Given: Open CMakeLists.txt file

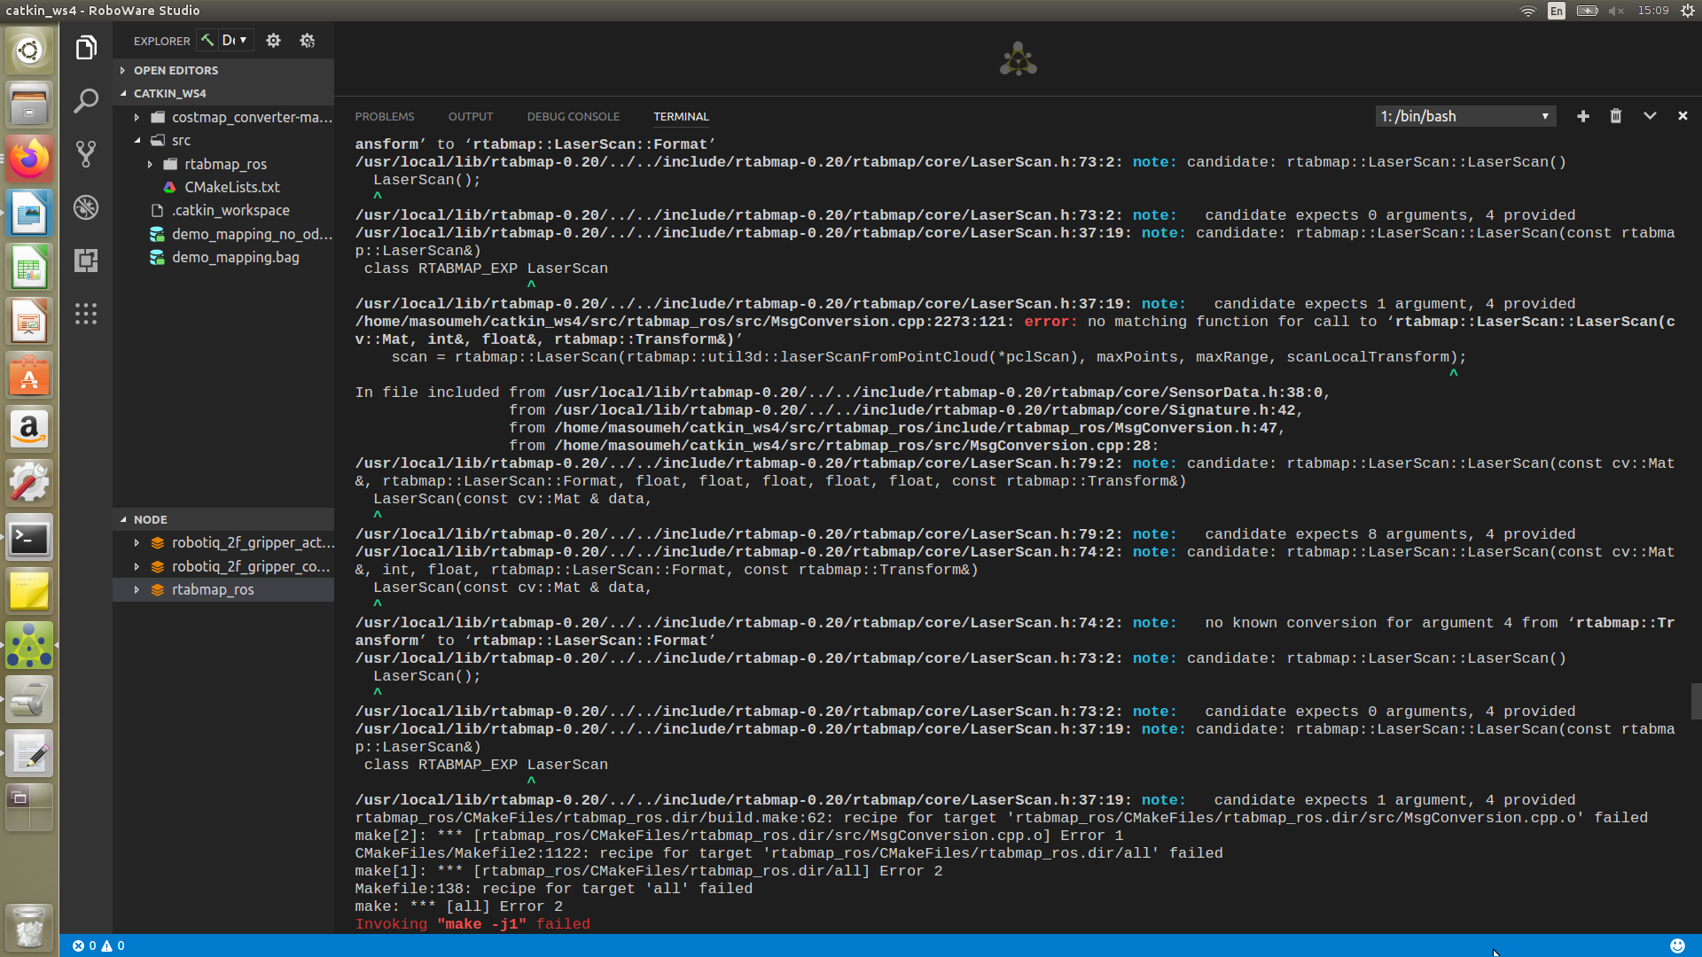Looking at the screenshot, I should pyautogui.click(x=231, y=187).
